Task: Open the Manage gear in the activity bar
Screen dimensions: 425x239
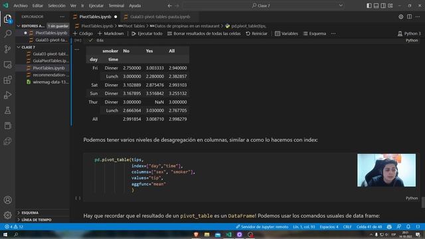Action: click(x=7, y=215)
